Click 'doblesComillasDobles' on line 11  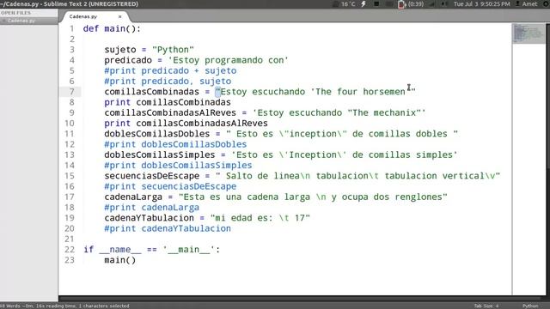[x=156, y=134]
